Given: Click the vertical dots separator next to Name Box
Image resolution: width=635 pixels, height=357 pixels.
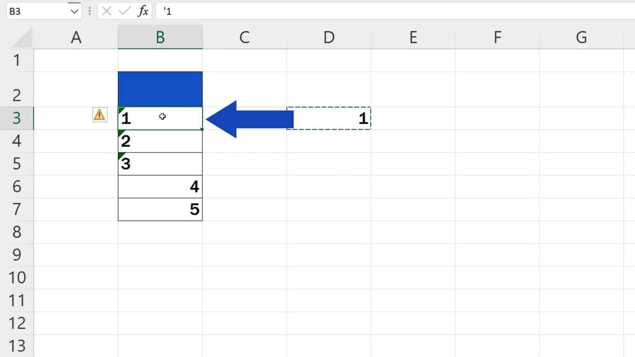Looking at the screenshot, I should (x=90, y=11).
